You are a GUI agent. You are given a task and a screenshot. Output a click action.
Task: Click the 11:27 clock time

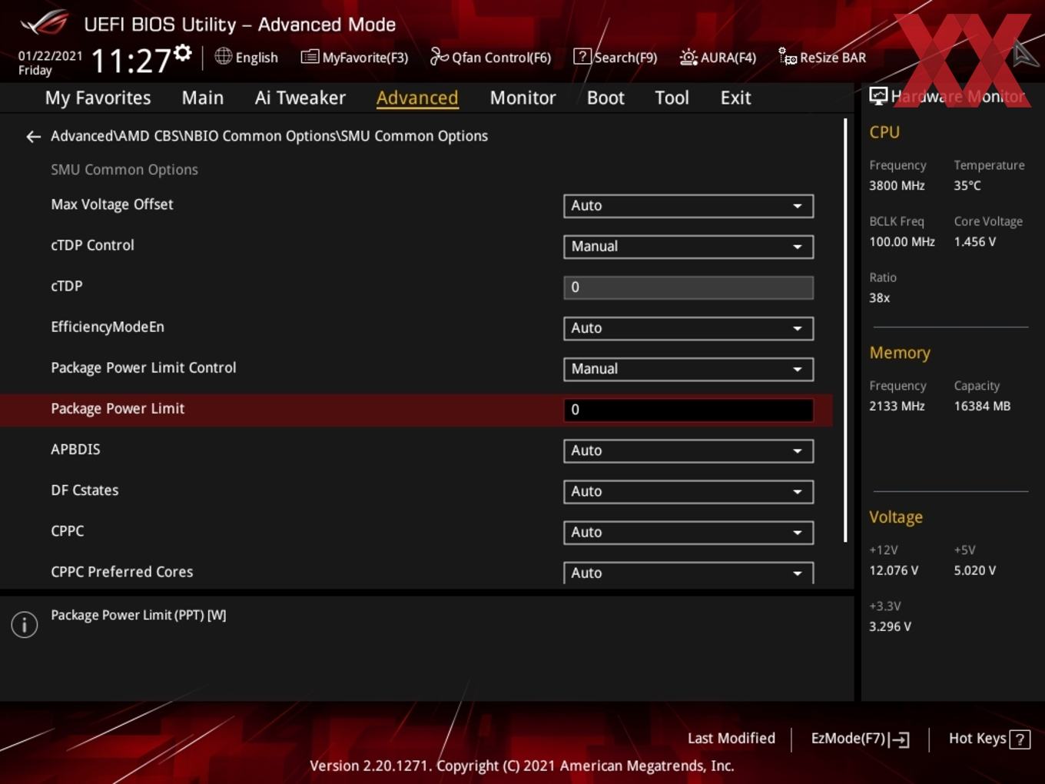(131, 61)
